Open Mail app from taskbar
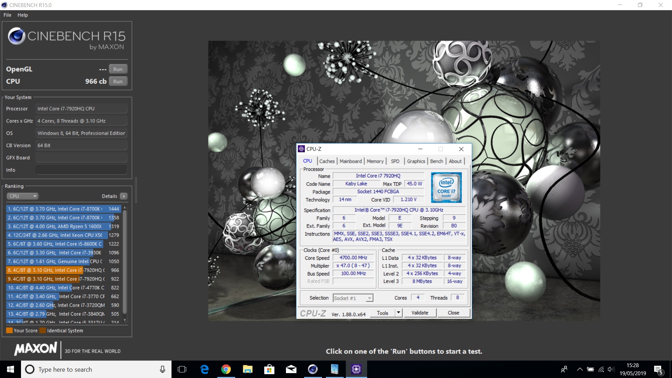The image size is (672, 378). [291, 369]
